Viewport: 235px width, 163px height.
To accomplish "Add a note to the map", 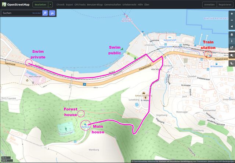I will (x=231, y=56).
